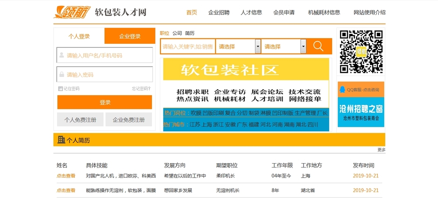Click the QQ penguin customer service icon

pos(342,90)
